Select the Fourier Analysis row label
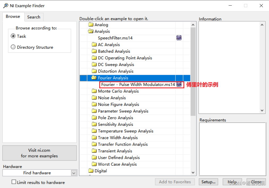This screenshot has height=188, width=269. 113,78
